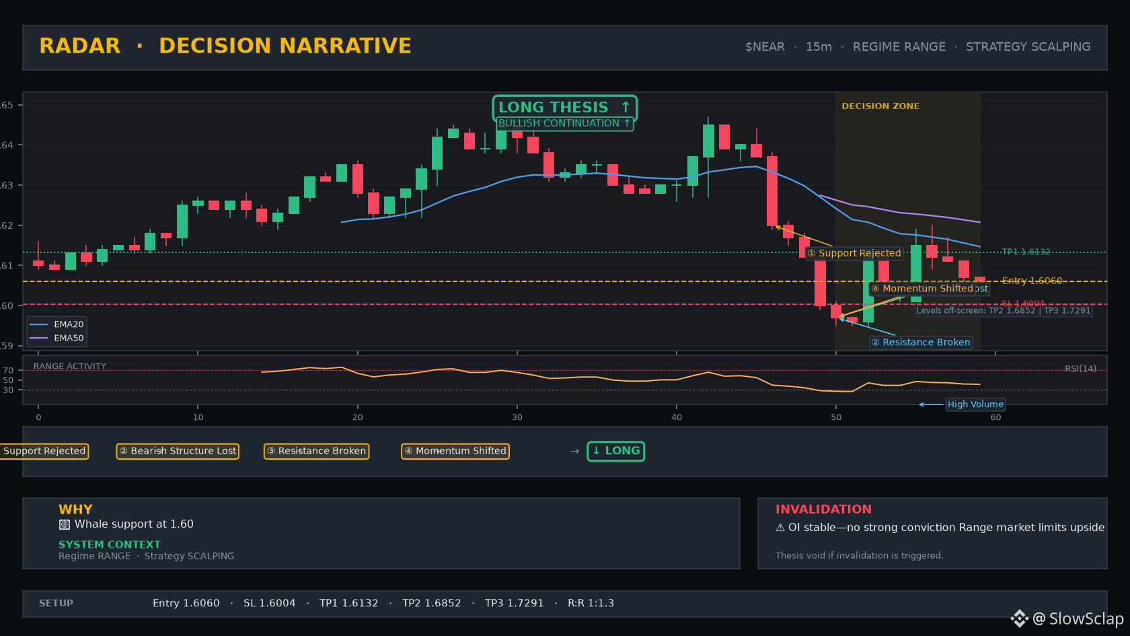This screenshot has width=1130, height=636.
Task: Click the 'SYSTEM CONTEXT' heading
Action: pos(110,544)
